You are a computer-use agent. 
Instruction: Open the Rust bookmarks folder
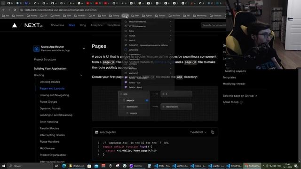[102, 15]
